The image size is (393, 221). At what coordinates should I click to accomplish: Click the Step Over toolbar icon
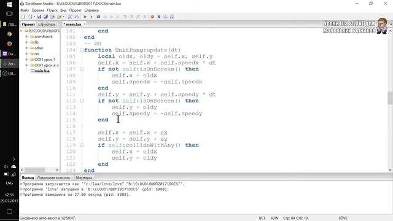[131, 17]
